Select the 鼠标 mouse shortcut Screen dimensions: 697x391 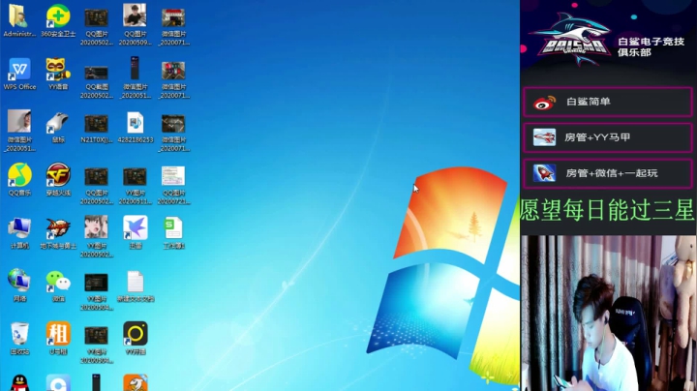pyautogui.click(x=58, y=127)
